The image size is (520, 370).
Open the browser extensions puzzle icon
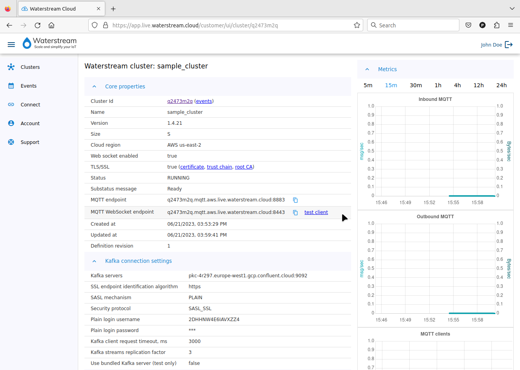497,25
